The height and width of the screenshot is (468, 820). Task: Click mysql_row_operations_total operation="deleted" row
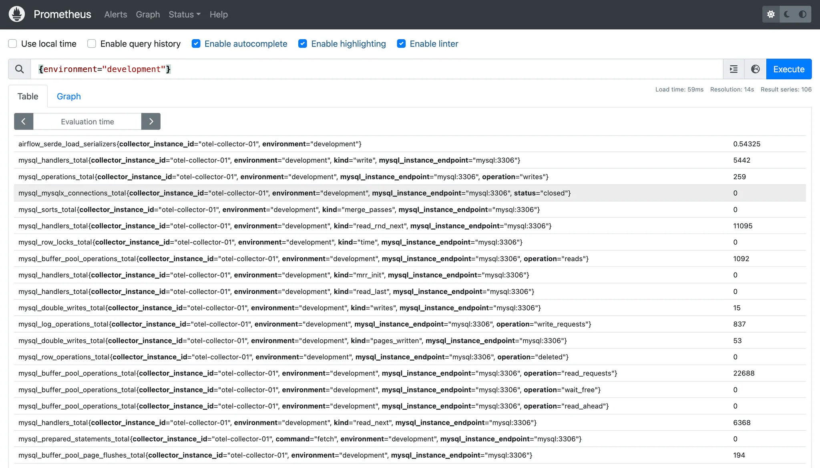point(410,357)
